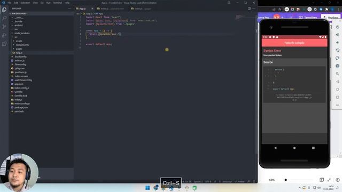Adjust the 60% zoom slider handle

click(285, 180)
